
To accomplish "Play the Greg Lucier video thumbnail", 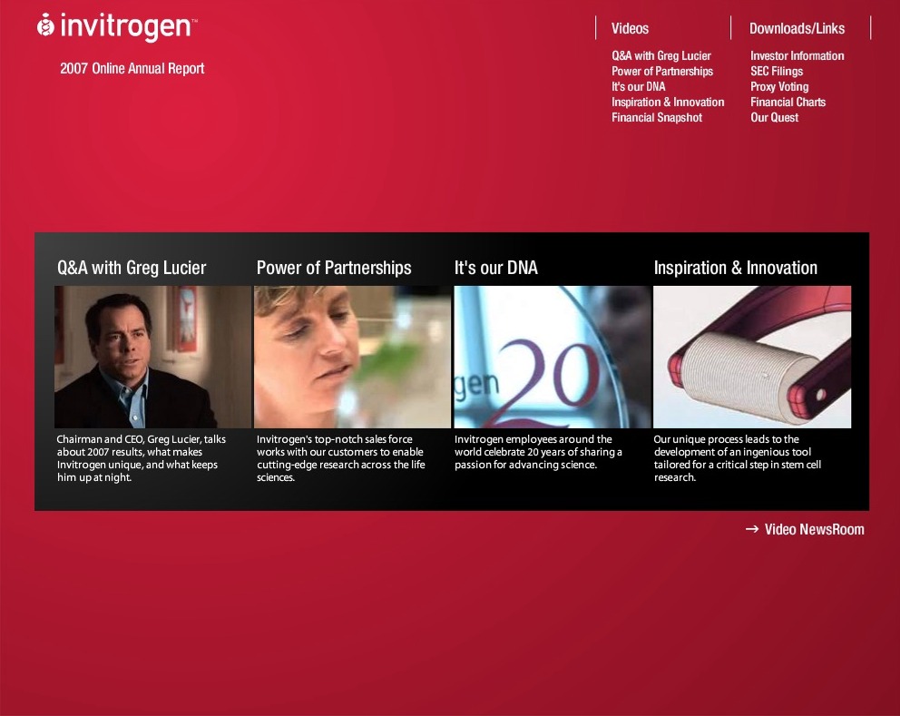I will tap(152, 357).
